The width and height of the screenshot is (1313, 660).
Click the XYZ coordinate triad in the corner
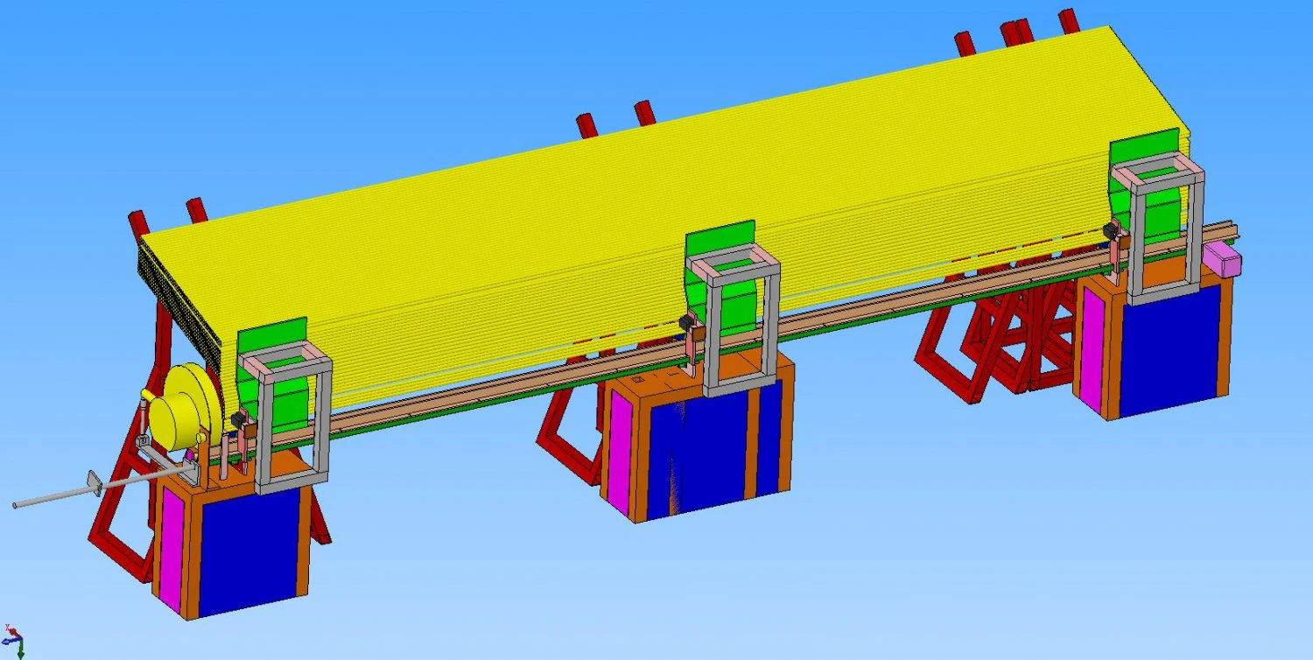point(13,640)
